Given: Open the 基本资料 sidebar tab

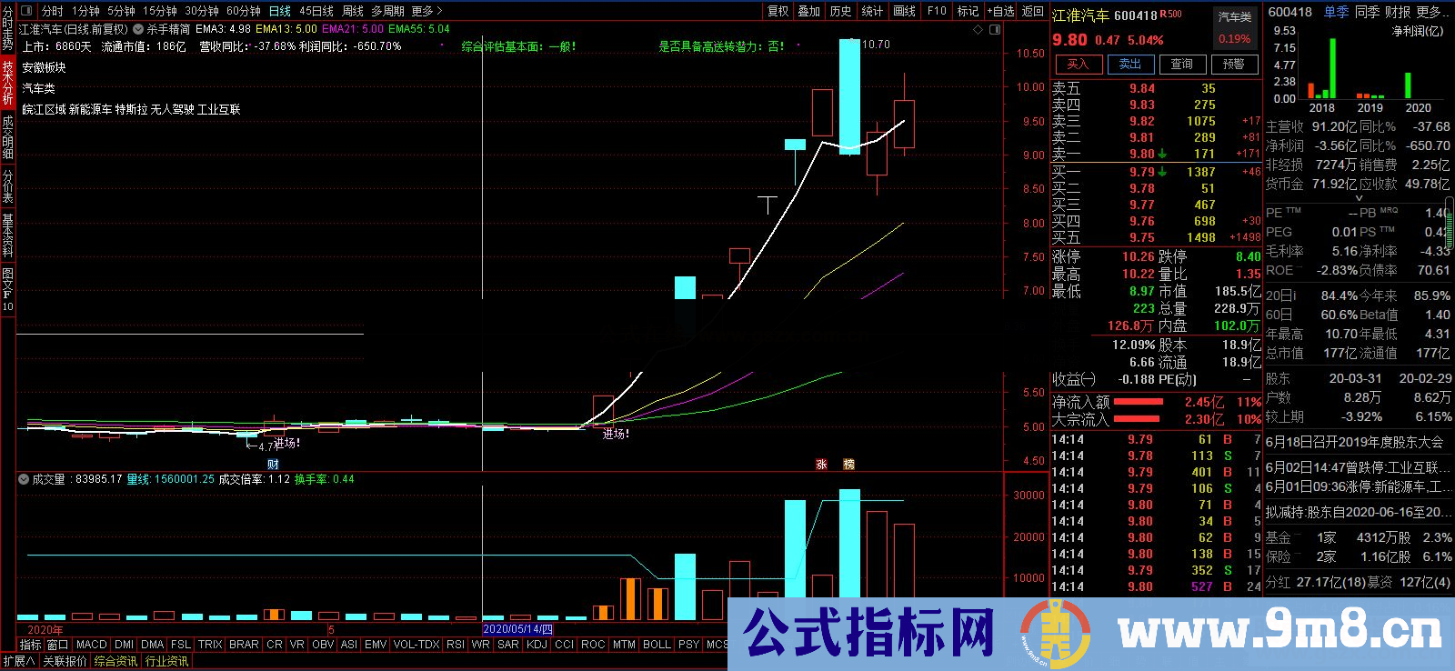Looking at the screenshot, I should coord(7,235).
